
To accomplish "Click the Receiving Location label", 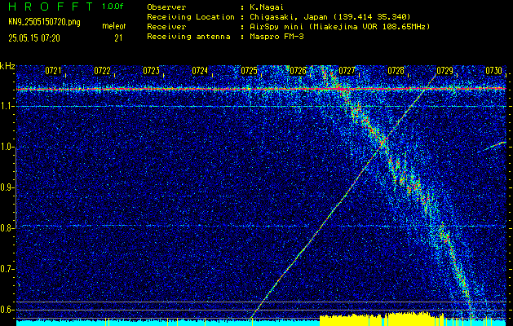I will (191, 17).
